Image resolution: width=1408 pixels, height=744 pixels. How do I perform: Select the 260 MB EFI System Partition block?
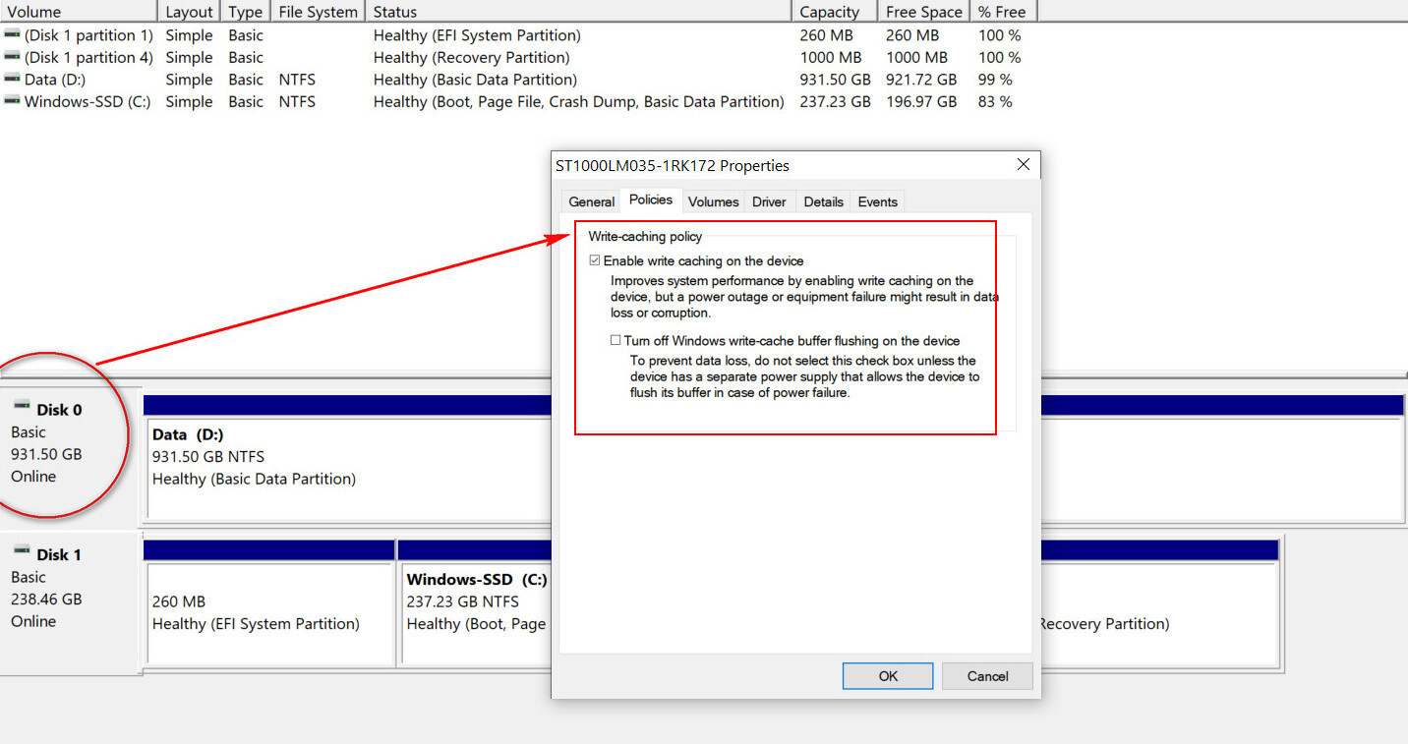point(269,611)
